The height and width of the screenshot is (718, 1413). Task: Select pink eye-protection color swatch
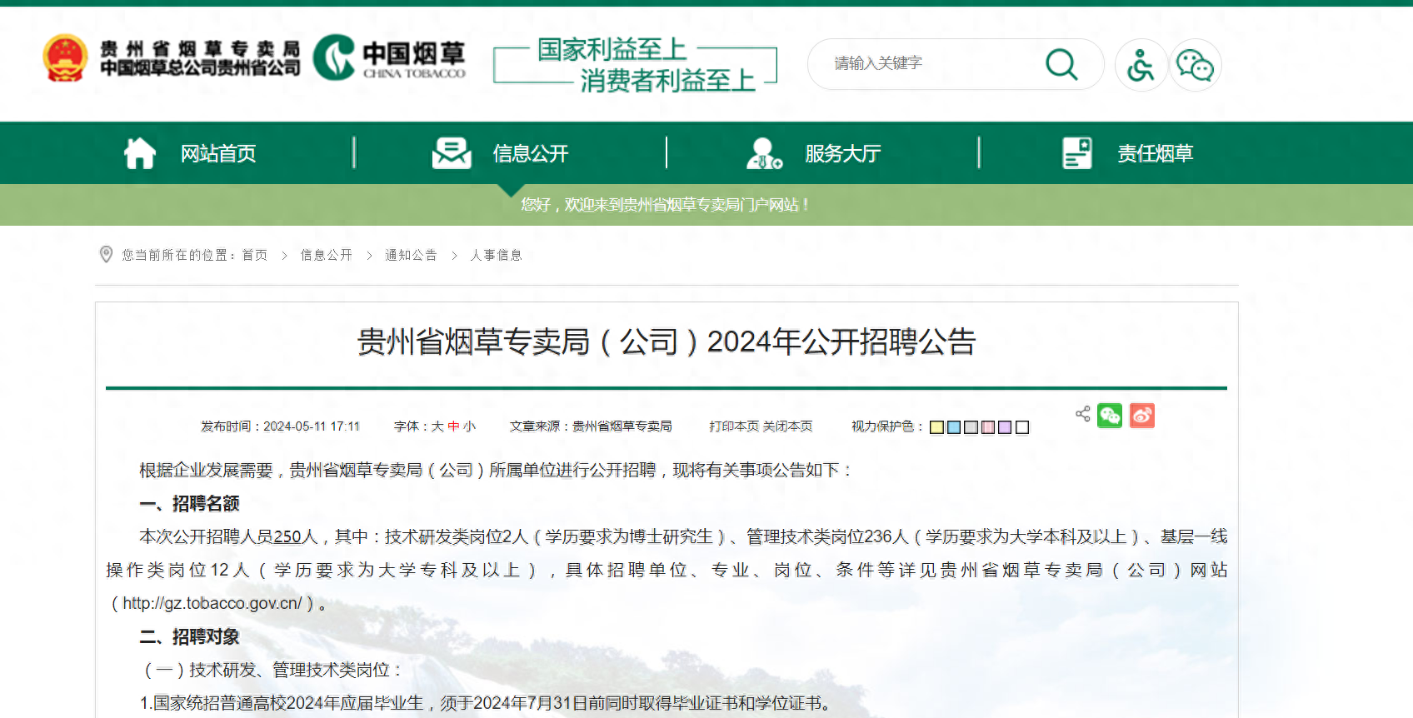click(988, 427)
